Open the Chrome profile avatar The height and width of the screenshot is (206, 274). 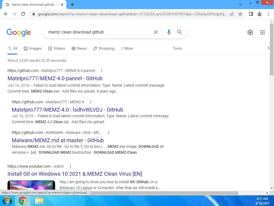260,14
